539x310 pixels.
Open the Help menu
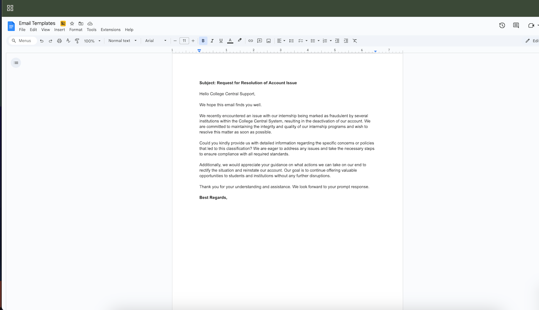pyautogui.click(x=129, y=30)
